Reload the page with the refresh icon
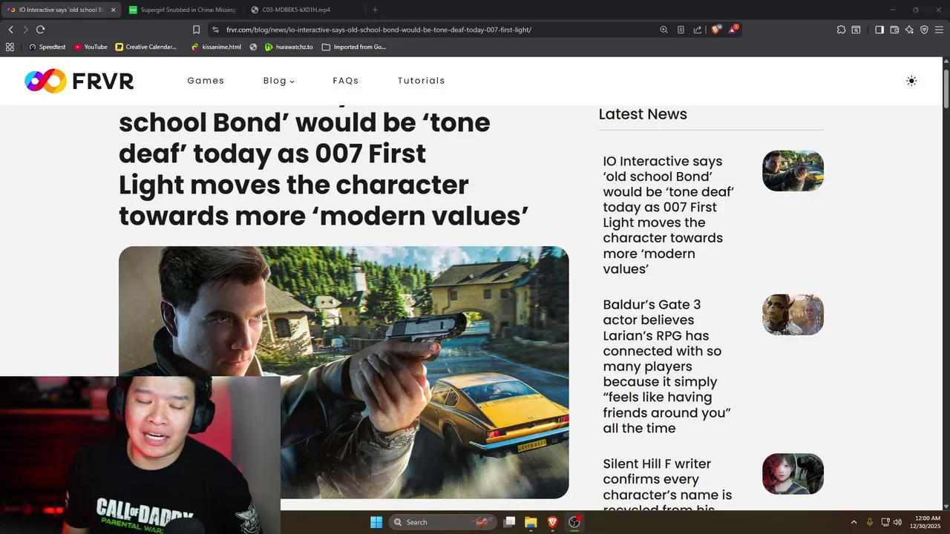Viewport: 950px width, 534px height. pos(40,30)
